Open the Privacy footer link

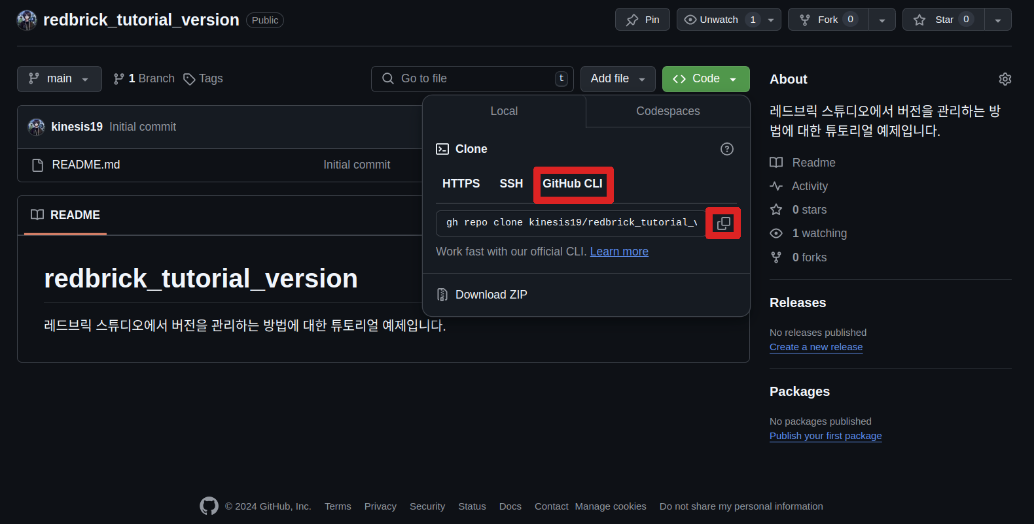pos(380,506)
